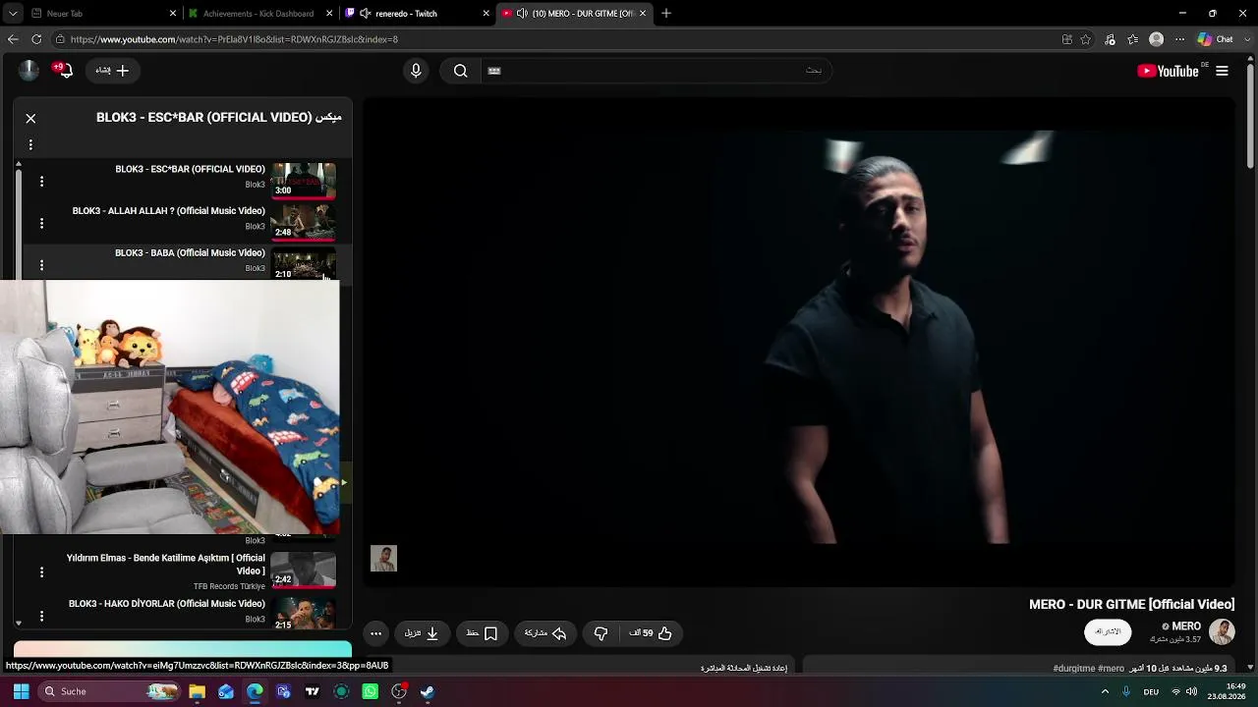
Task: Unmute the reneredo Twitch tab audio icon
Action: point(366,14)
